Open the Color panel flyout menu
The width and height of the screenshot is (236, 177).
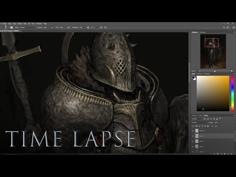coord(235,74)
